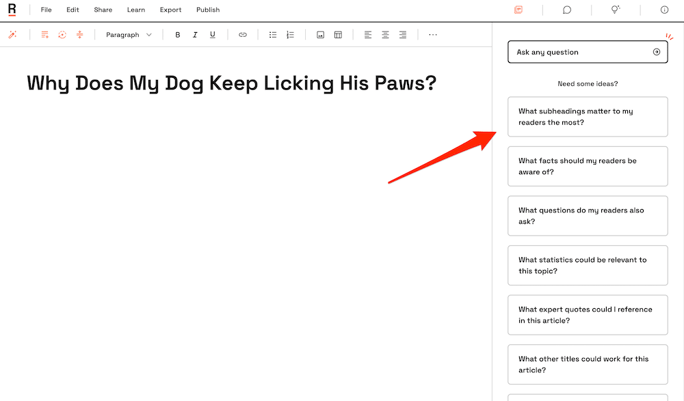Create a numbered list

tap(290, 34)
